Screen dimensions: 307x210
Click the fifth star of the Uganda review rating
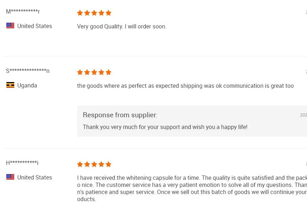point(108,72)
